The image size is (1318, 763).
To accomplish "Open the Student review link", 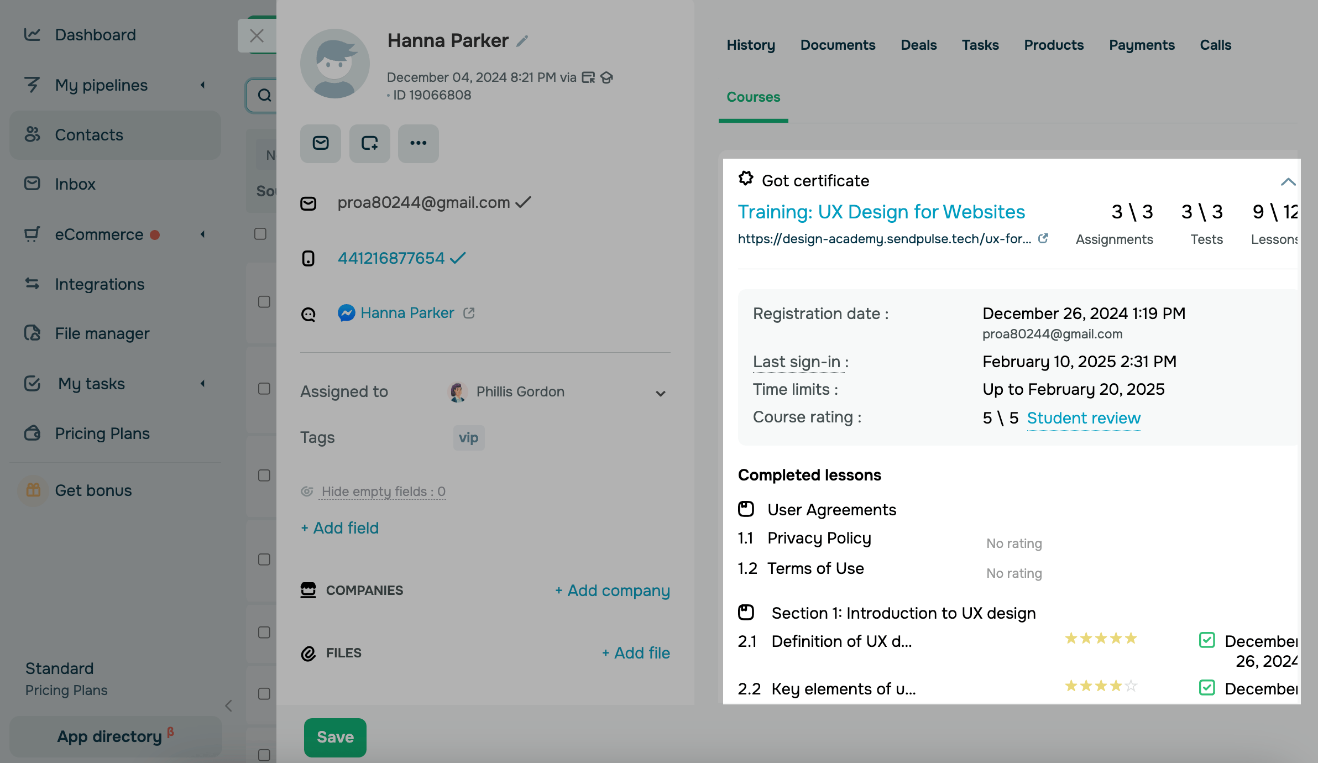I will [1084, 418].
